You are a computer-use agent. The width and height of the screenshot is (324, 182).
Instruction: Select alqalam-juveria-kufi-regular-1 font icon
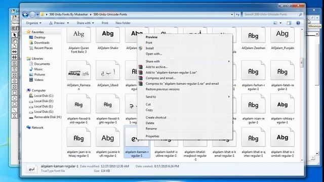(x=108, y=137)
